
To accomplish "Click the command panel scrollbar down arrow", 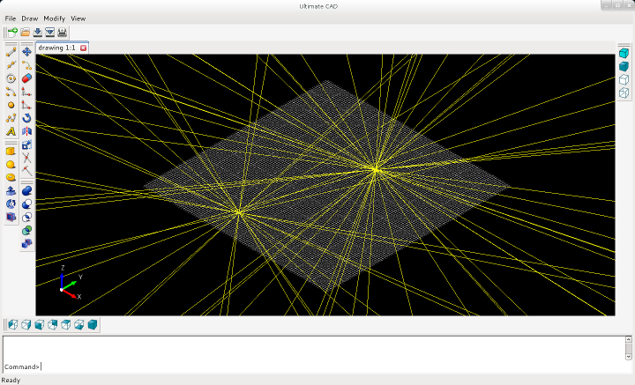I will coord(629,358).
